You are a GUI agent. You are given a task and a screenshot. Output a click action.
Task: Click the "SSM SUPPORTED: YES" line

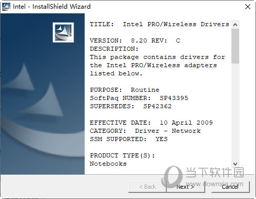pyautogui.click(x=129, y=139)
